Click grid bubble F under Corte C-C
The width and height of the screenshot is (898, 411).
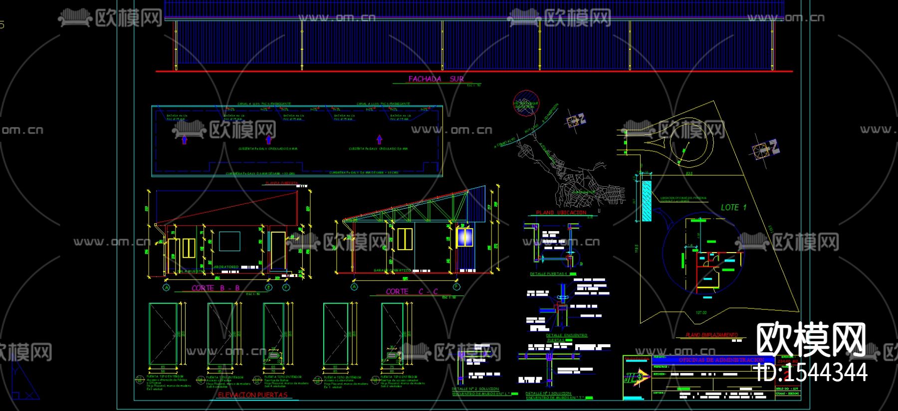(456, 287)
